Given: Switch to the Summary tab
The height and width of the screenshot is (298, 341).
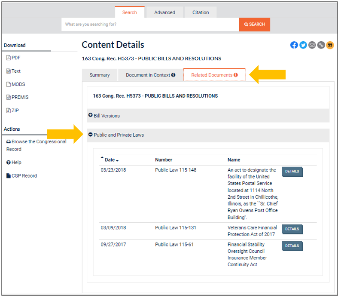Looking at the screenshot, I should coord(100,75).
